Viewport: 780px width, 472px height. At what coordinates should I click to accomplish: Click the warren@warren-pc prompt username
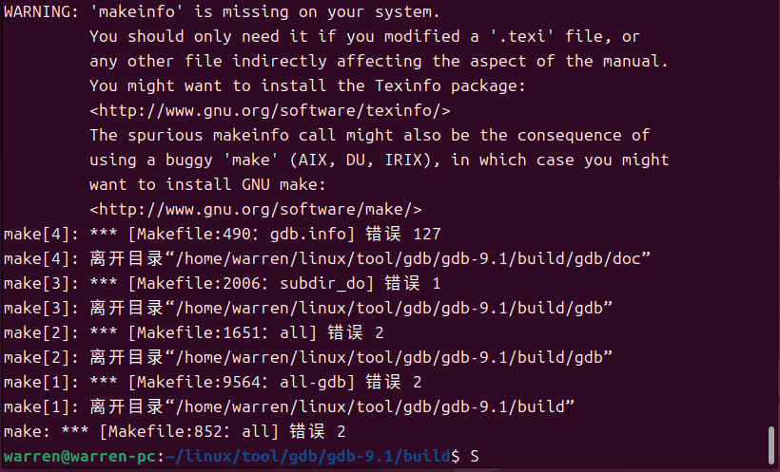80,456
